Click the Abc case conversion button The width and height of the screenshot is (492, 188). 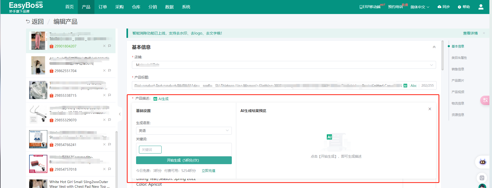click(413, 86)
